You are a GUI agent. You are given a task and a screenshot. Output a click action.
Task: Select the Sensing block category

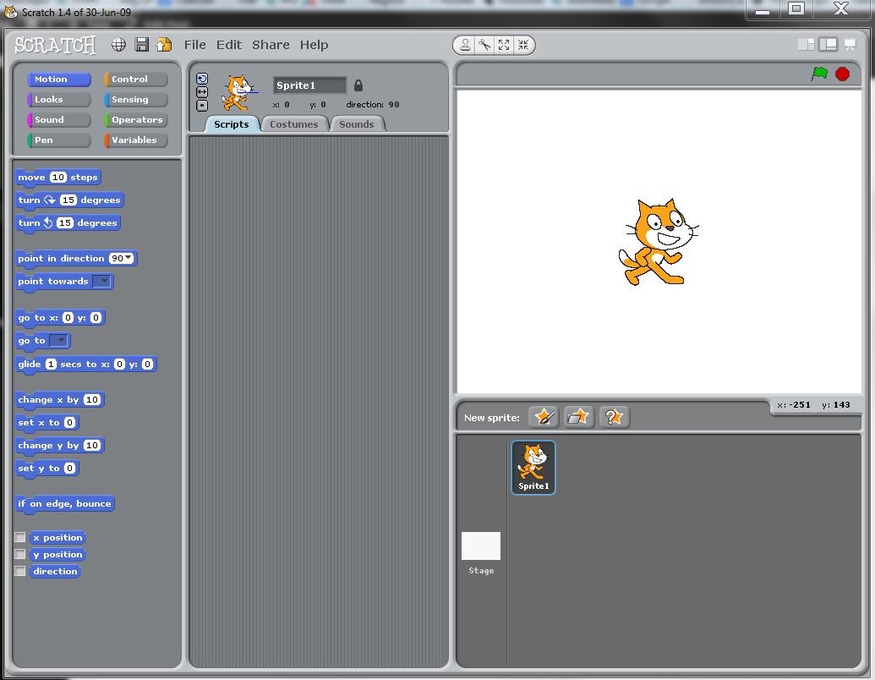click(x=135, y=99)
